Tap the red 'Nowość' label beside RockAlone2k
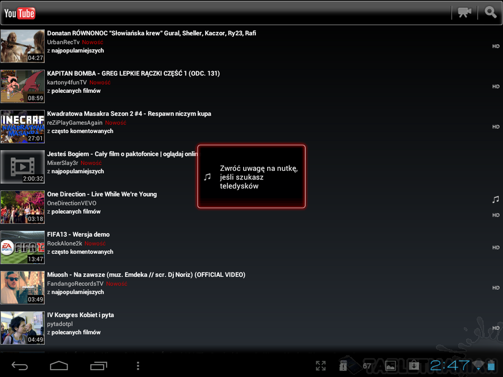The height and width of the screenshot is (377, 503). 95,244
